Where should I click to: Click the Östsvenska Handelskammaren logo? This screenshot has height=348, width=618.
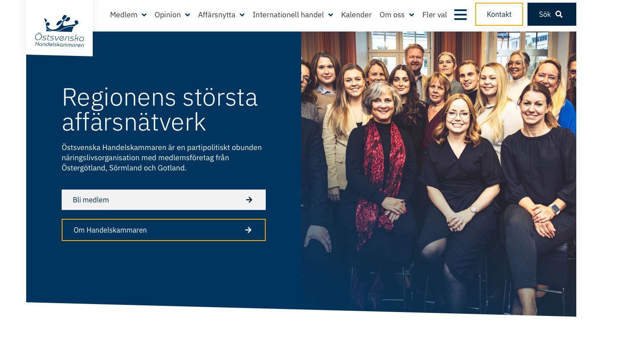(59, 31)
